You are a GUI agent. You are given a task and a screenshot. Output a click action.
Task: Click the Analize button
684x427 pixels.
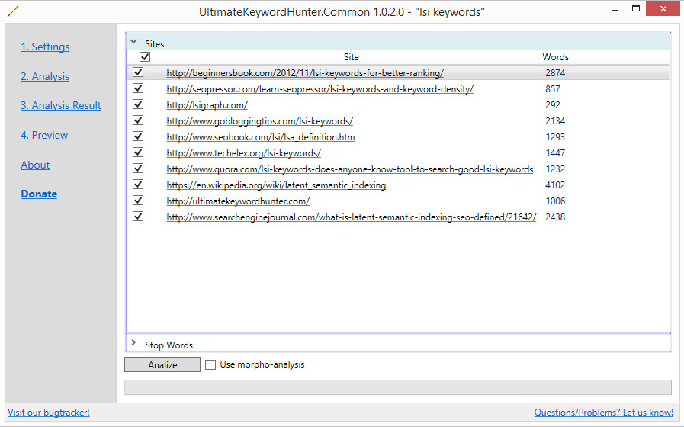[162, 364]
